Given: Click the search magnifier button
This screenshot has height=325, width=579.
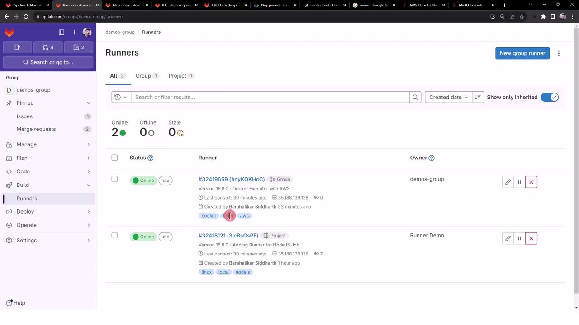Looking at the screenshot, I should [x=415, y=97].
